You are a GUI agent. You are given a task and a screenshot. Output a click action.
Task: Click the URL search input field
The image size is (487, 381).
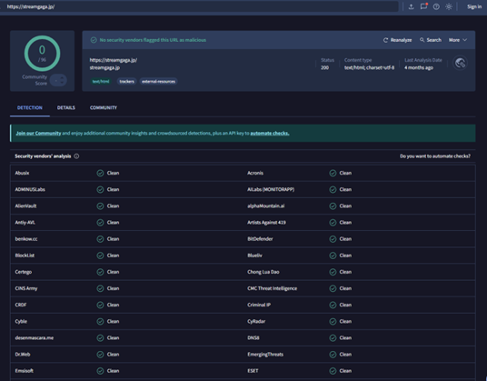199,6
